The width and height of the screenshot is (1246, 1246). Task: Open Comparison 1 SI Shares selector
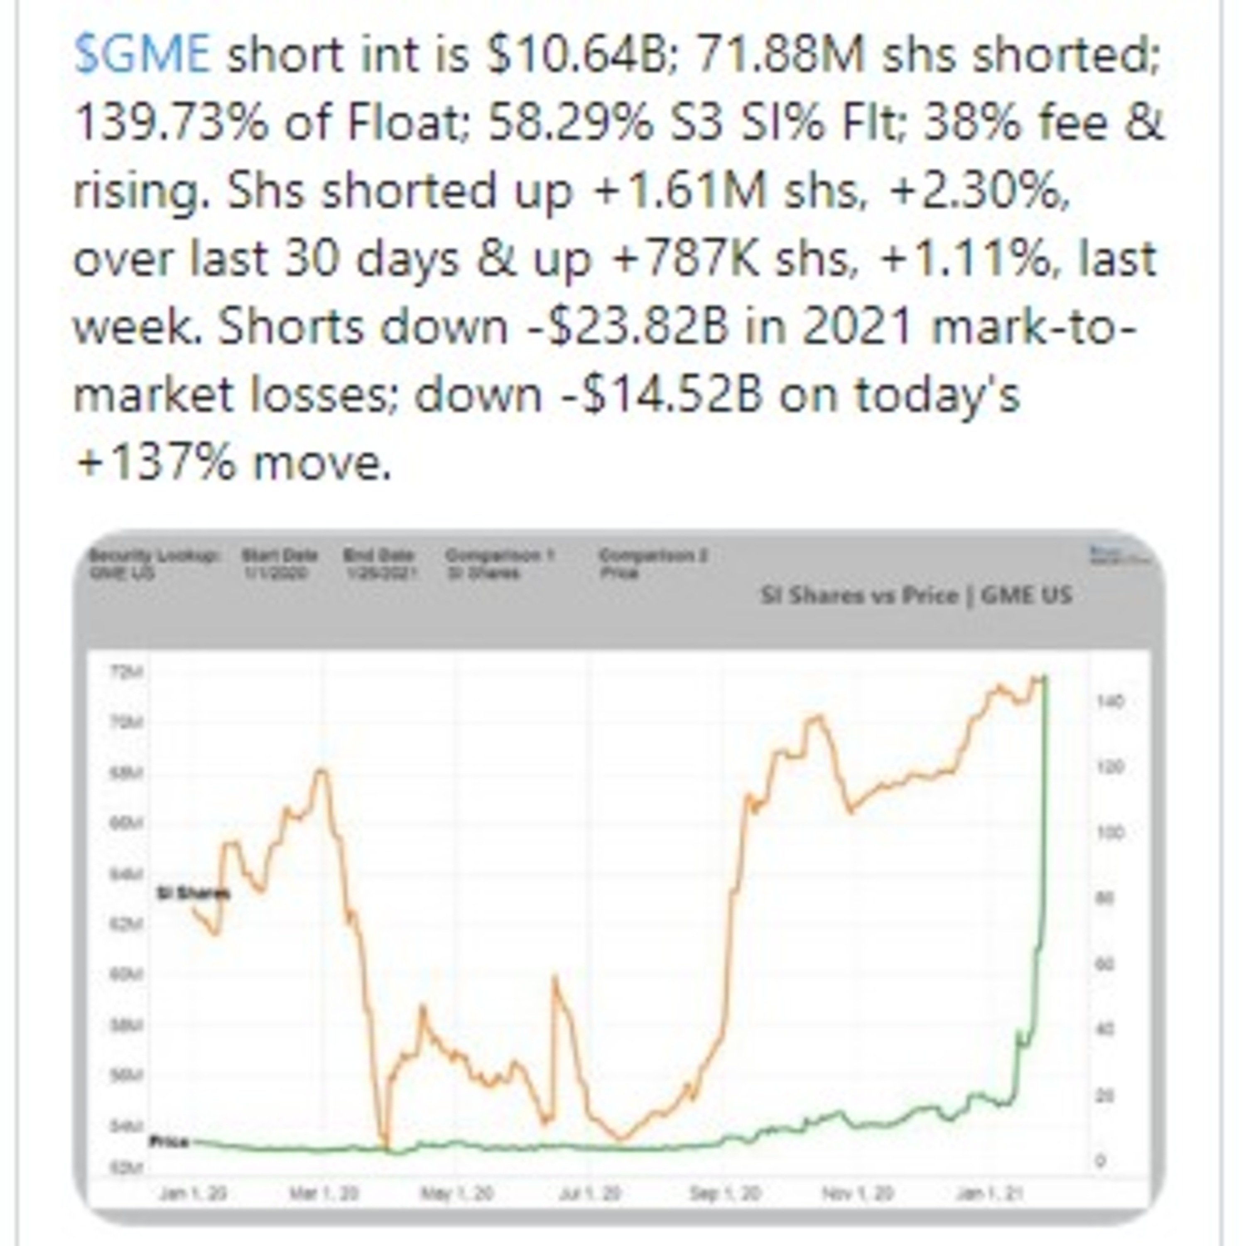pos(500,564)
